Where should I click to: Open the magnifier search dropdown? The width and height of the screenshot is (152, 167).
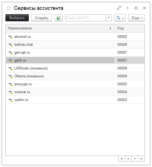(x=120, y=18)
